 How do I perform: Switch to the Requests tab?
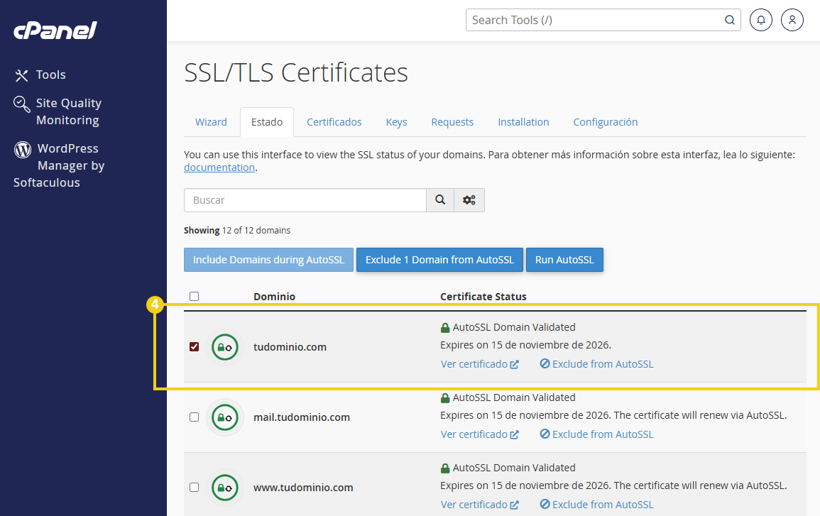tap(452, 122)
